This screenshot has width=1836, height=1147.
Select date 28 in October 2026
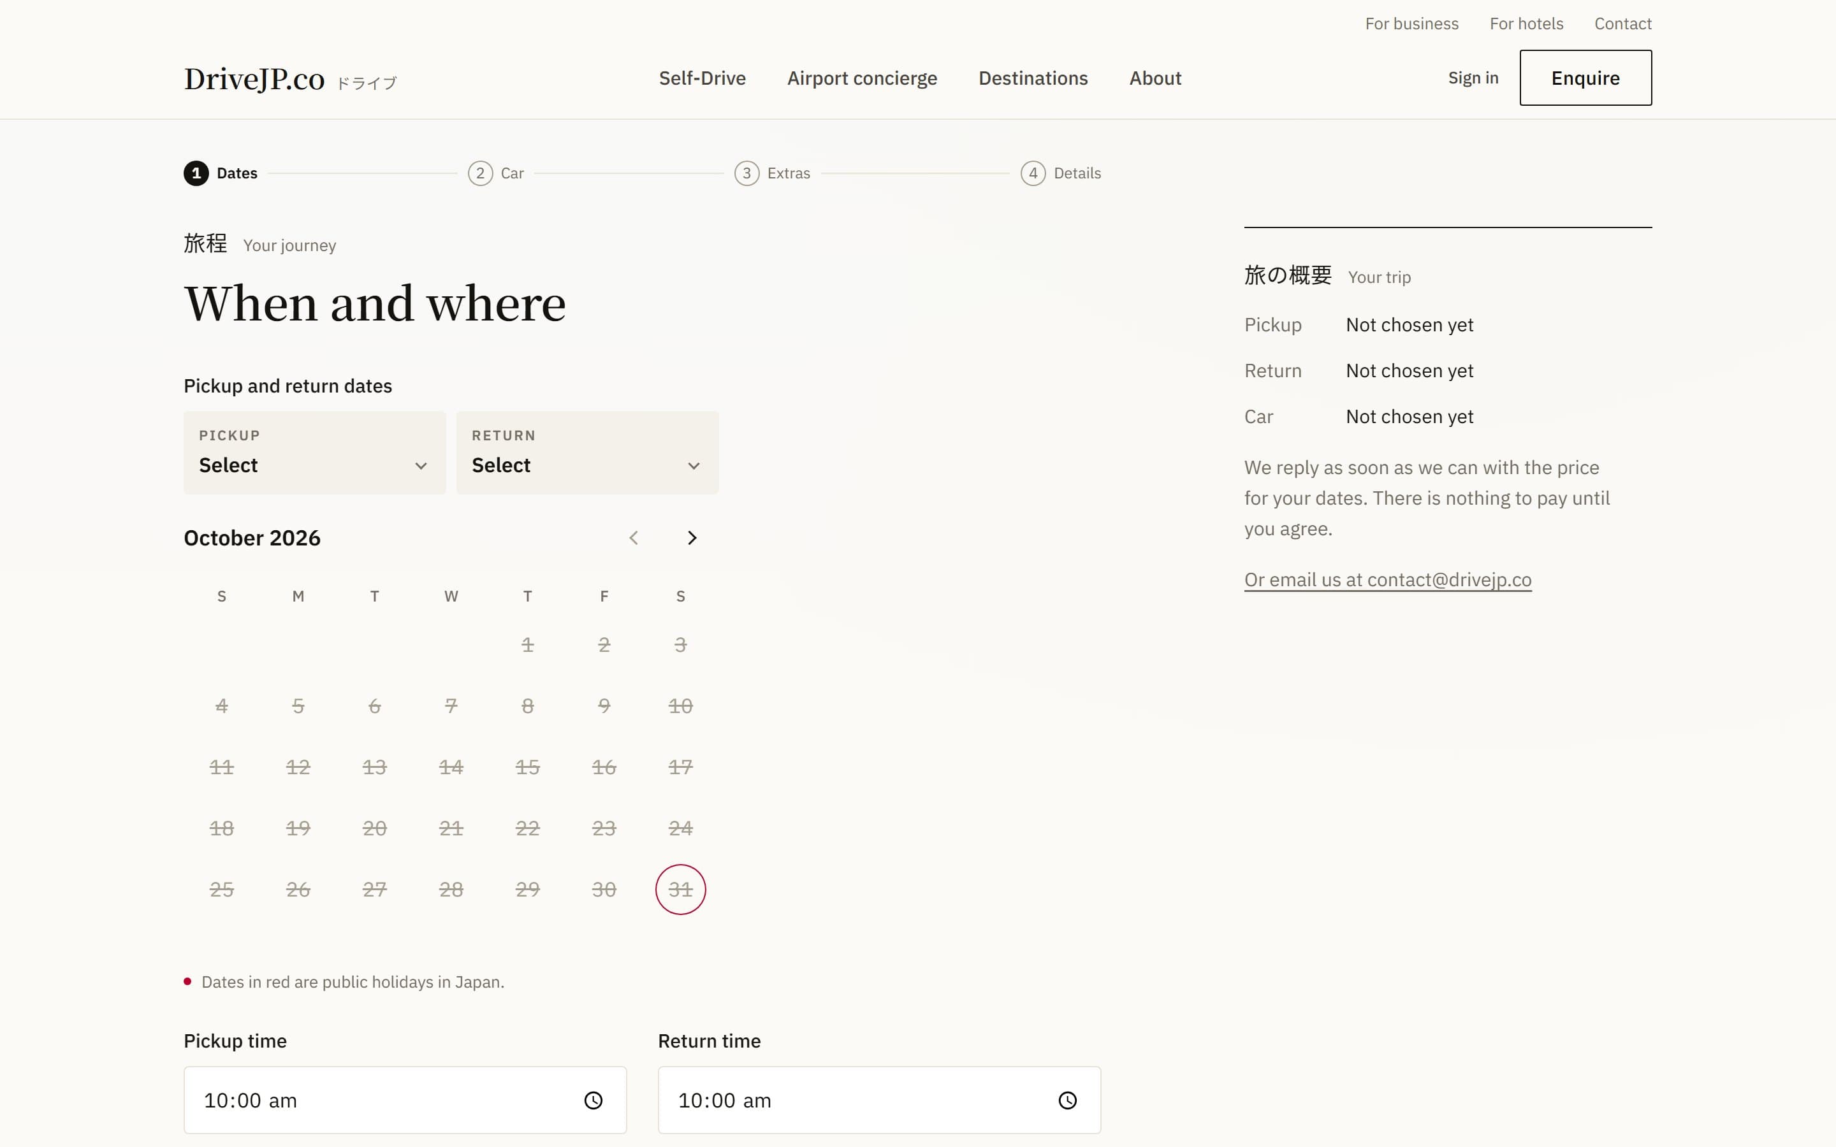pyautogui.click(x=451, y=890)
